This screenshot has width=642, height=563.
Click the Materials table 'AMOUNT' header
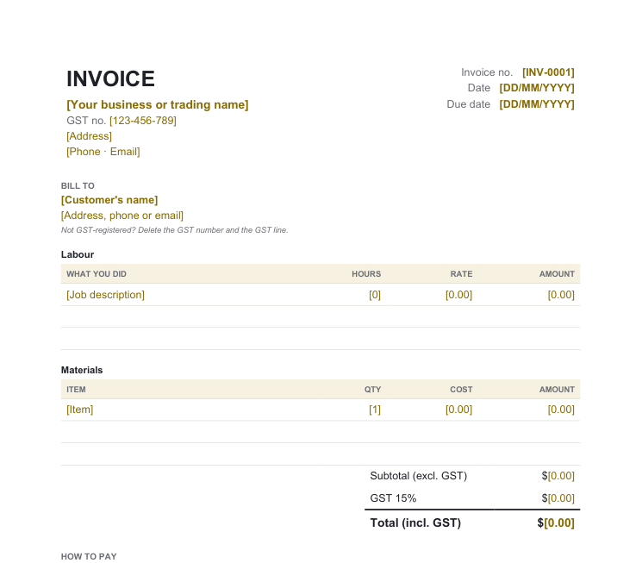(557, 390)
